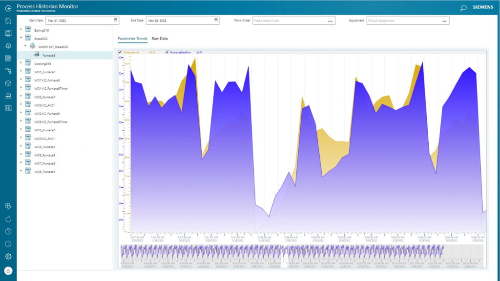Screen dimensions: 500x281
Task: Click the back arrow icon beside Process Historian Monitor
Action: tap(8, 8)
